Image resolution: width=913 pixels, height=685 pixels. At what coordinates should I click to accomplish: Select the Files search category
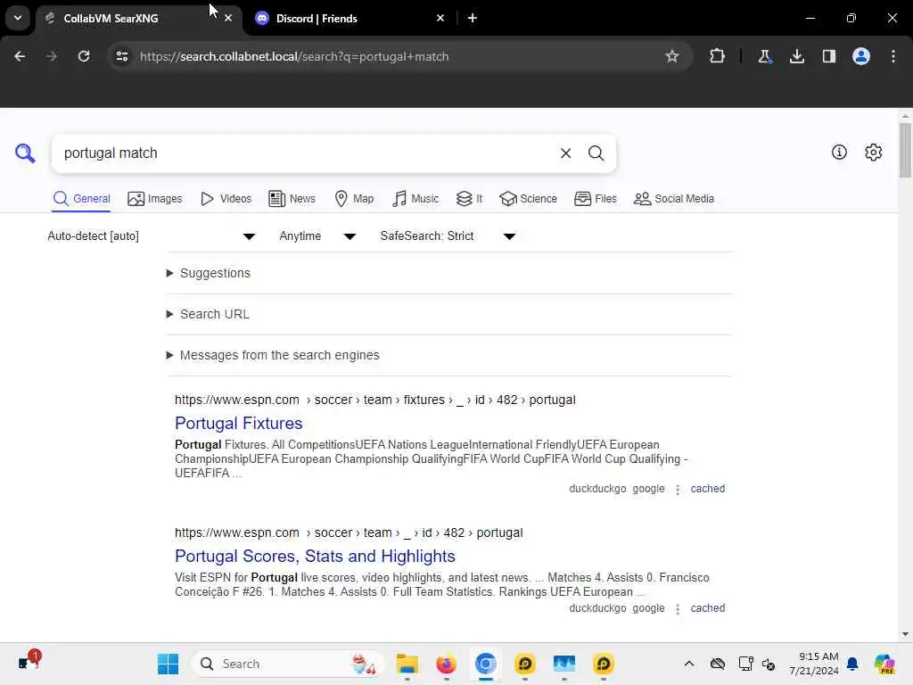point(595,199)
